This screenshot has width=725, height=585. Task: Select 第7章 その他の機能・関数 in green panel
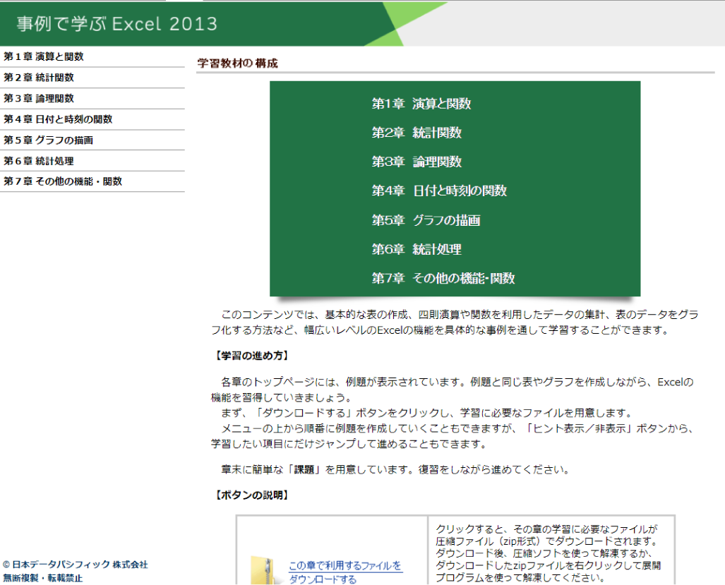pyautogui.click(x=443, y=279)
